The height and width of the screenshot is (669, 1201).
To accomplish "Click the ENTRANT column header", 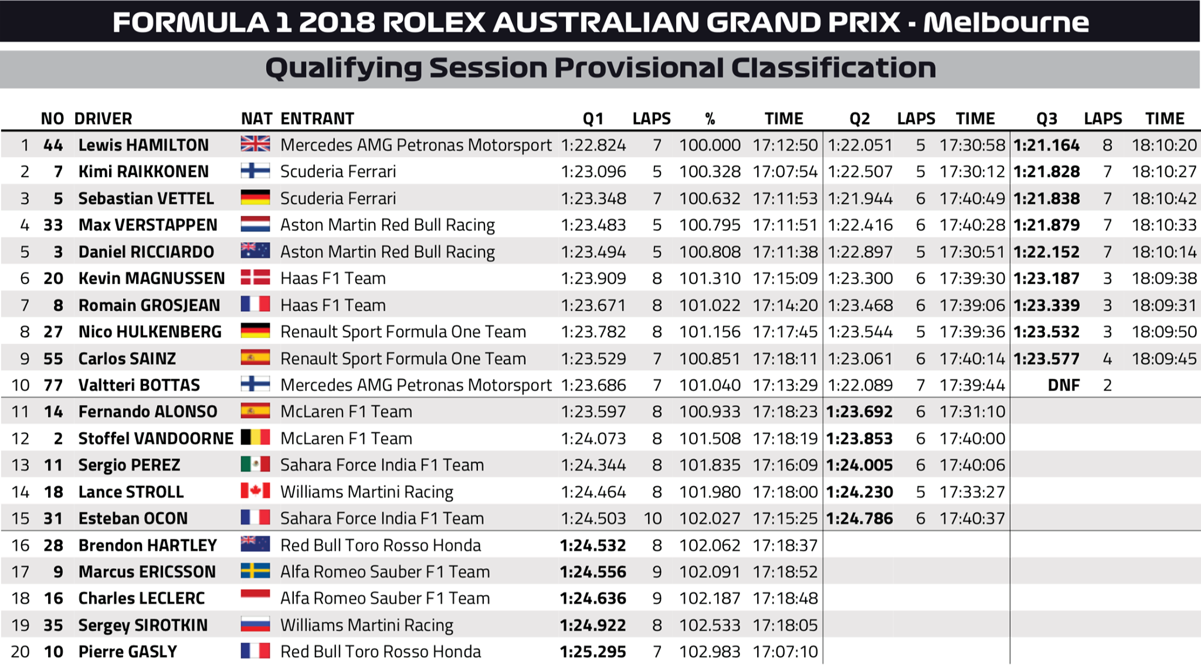I will pyautogui.click(x=317, y=118).
